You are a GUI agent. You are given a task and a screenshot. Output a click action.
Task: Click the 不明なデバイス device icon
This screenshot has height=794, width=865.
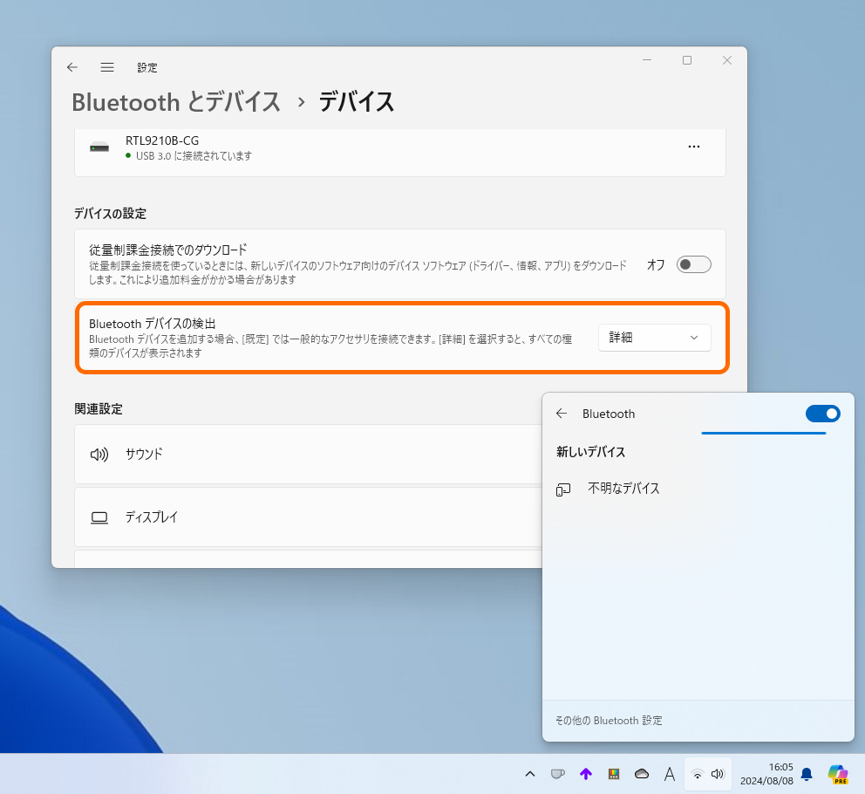(562, 489)
